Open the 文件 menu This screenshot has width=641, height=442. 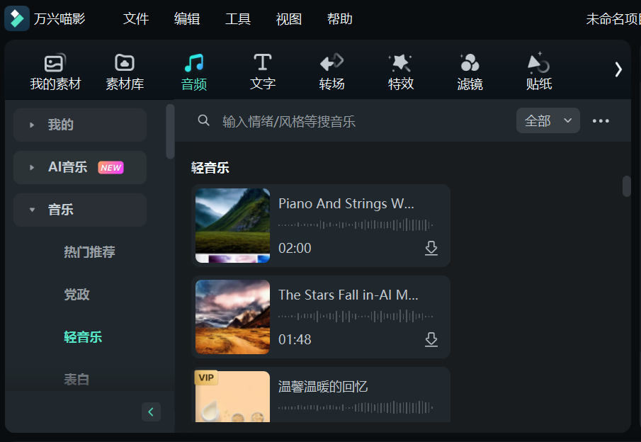pos(136,19)
